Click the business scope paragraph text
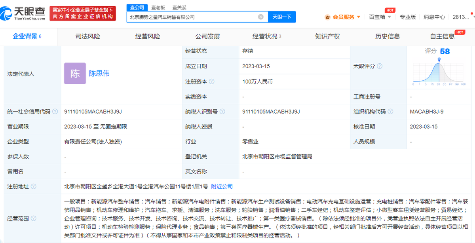 coord(267,218)
